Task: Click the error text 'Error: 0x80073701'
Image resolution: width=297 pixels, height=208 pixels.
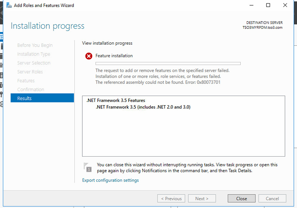Action: pyautogui.click(x=203, y=82)
